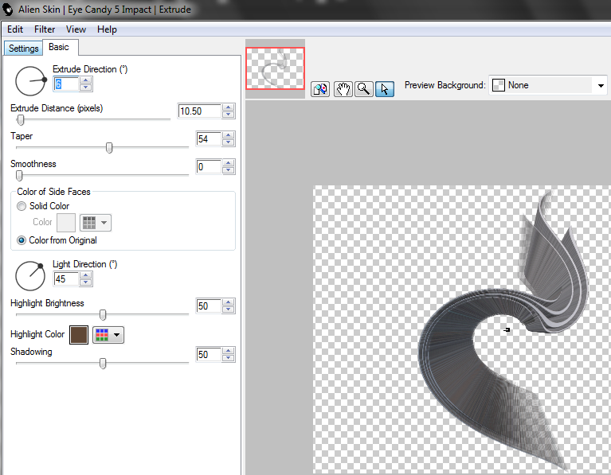
Task: Open the View menu
Action: 76,29
